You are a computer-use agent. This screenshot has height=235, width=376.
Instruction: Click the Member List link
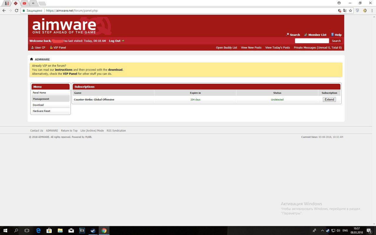(x=317, y=35)
